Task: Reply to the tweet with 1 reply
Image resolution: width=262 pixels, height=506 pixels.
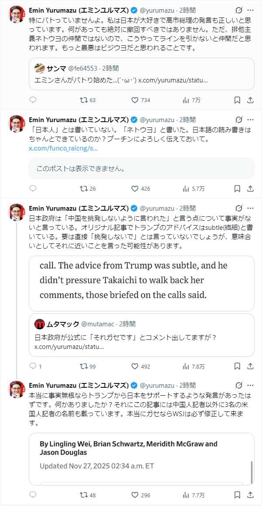Action: [33, 366]
